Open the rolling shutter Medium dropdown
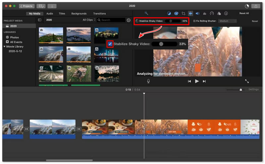Viewport: 265px width, 164px height. coord(227,21)
